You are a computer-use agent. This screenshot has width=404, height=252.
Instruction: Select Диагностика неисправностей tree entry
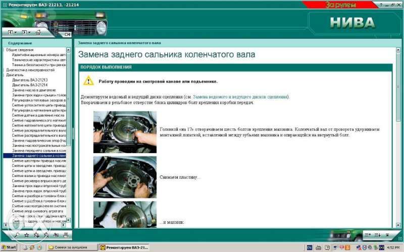point(30,70)
